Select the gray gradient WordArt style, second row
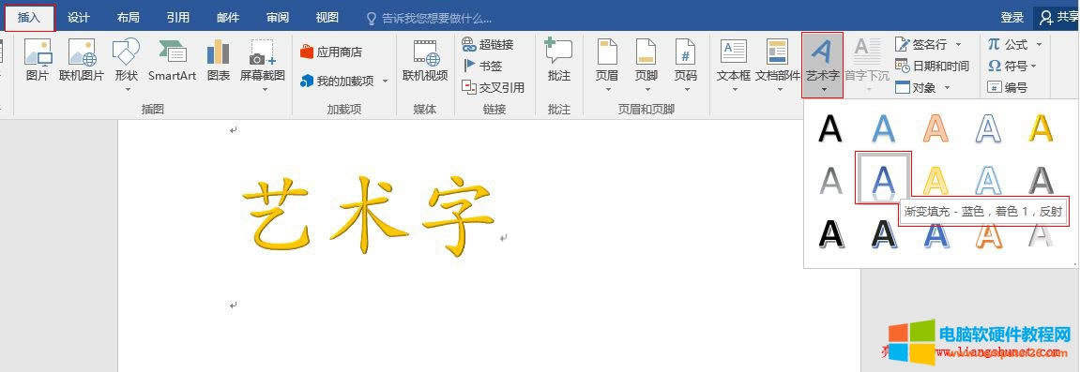 830,180
